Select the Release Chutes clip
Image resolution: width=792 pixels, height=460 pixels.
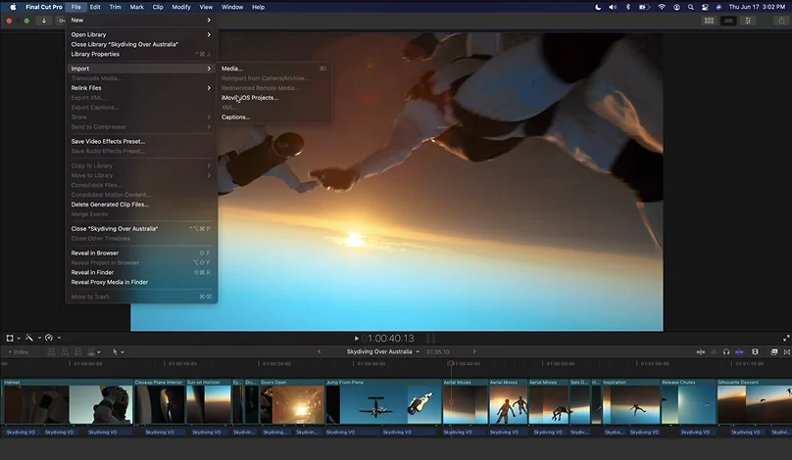[x=688, y=401]
